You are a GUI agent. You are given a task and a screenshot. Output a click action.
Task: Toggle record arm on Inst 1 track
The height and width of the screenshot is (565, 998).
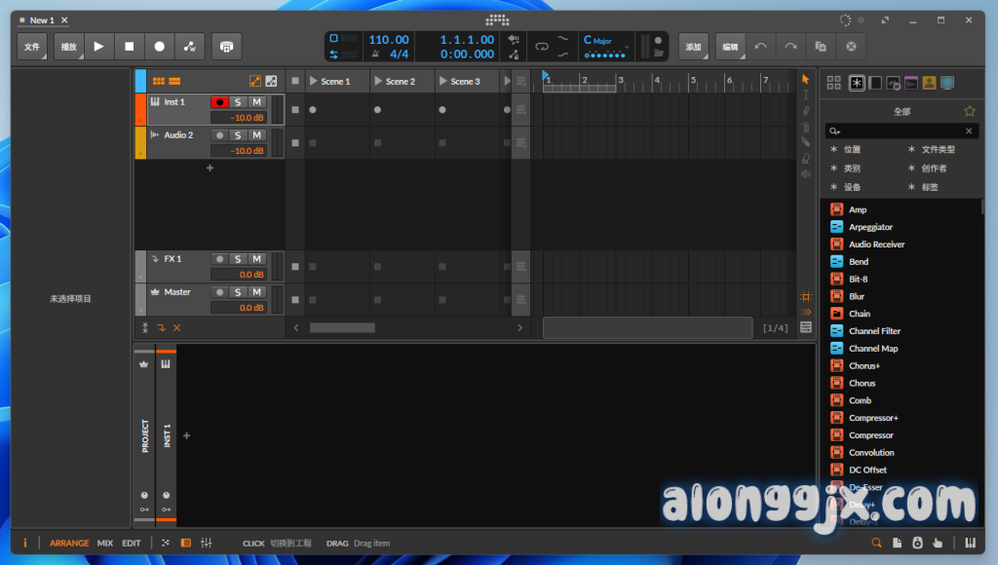219,101
